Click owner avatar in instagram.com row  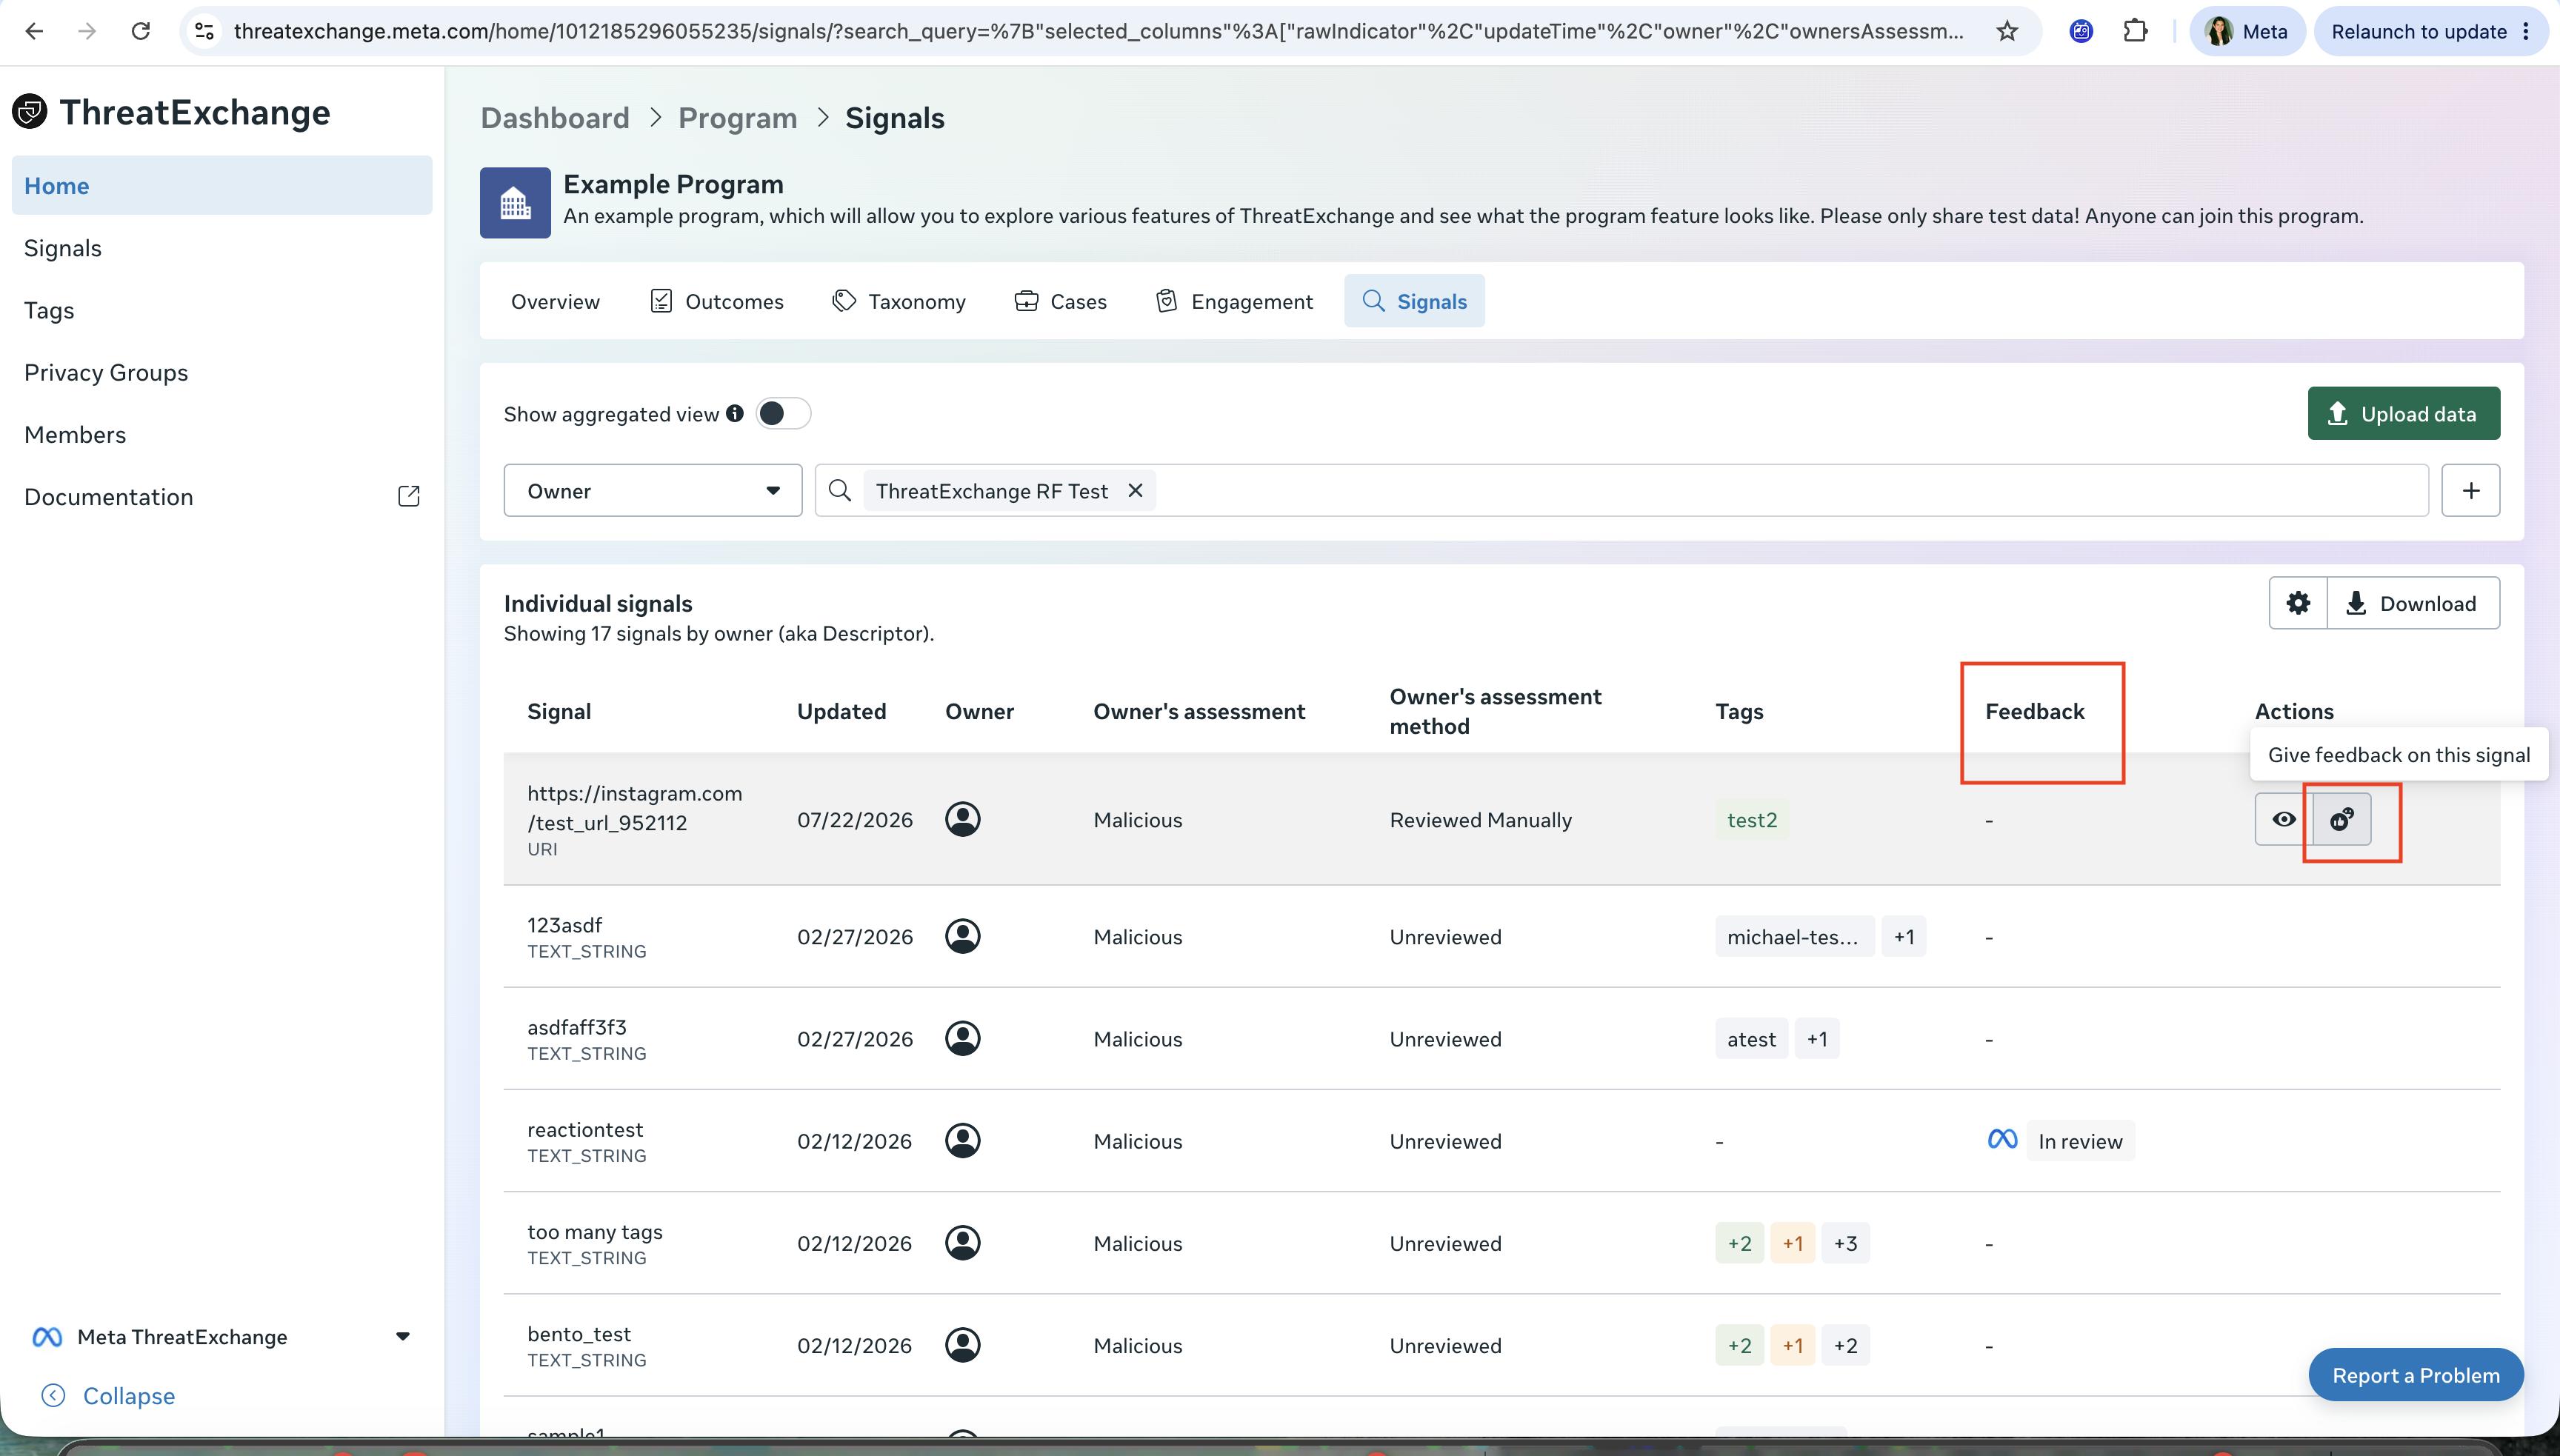pos(963,819)
